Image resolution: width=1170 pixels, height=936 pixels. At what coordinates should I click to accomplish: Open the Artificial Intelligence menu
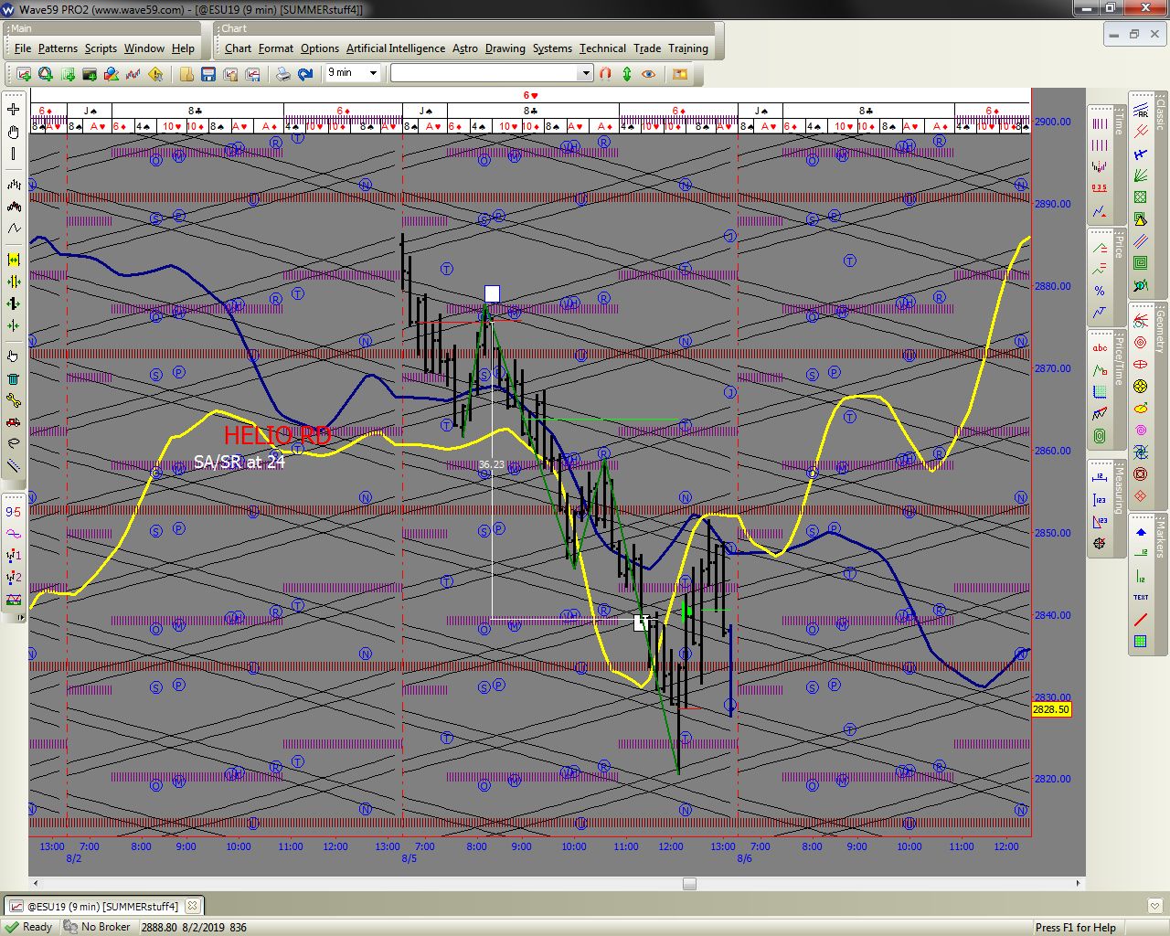(x=396, y=48)
